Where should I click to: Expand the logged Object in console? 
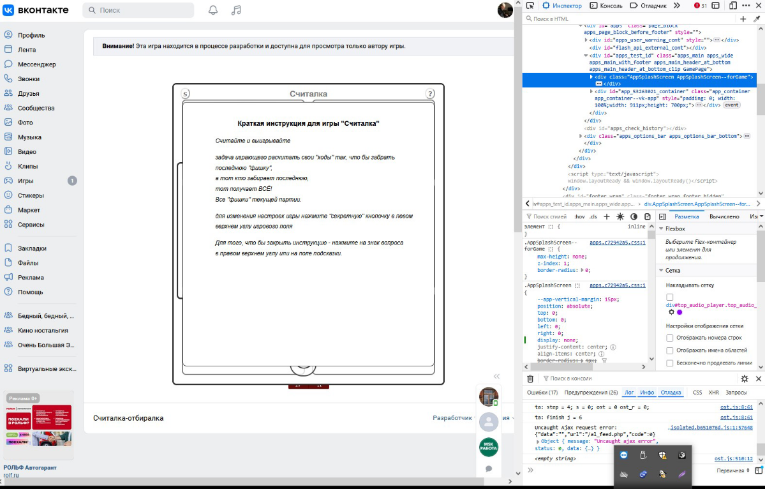(538, 441)
